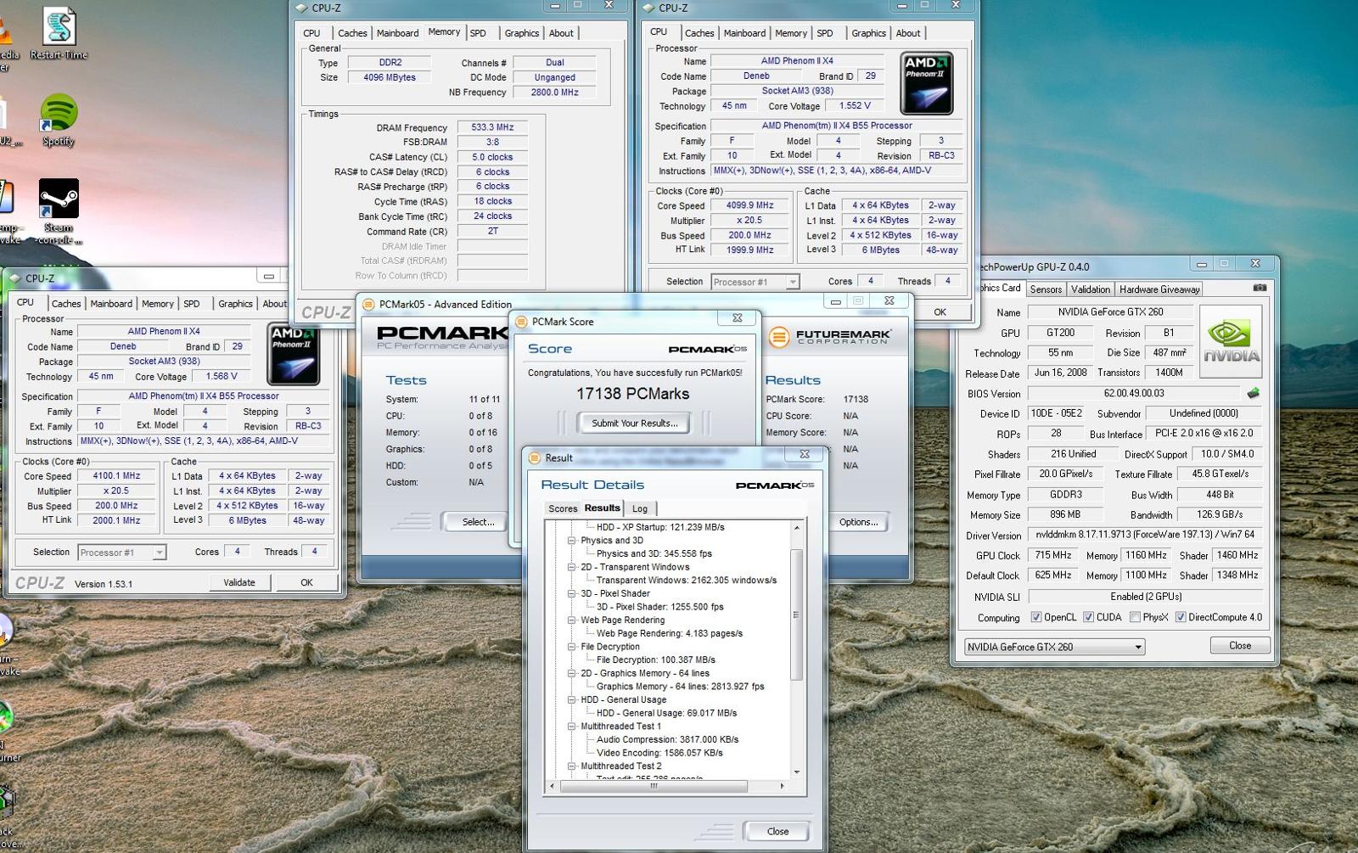
Task: Click the Close button in GPU-Z
Action: coord(1239,645)
